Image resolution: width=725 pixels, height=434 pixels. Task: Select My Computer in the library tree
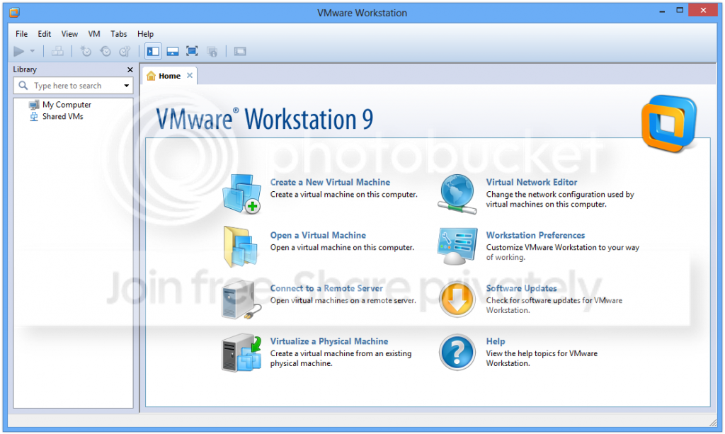(67, 105)
